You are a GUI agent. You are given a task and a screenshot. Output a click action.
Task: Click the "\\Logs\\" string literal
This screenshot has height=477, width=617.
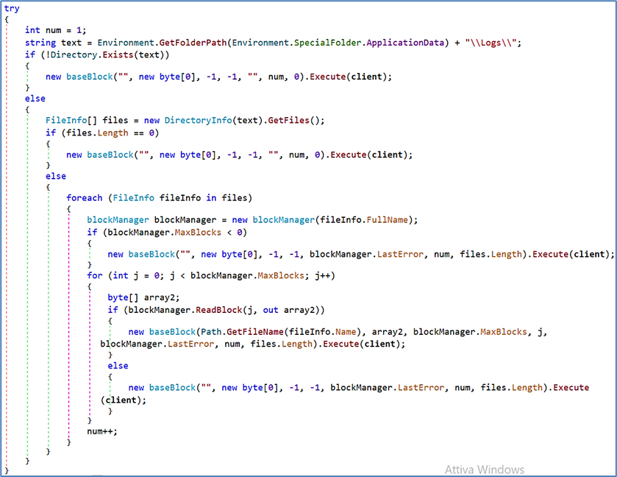[491, 43]
